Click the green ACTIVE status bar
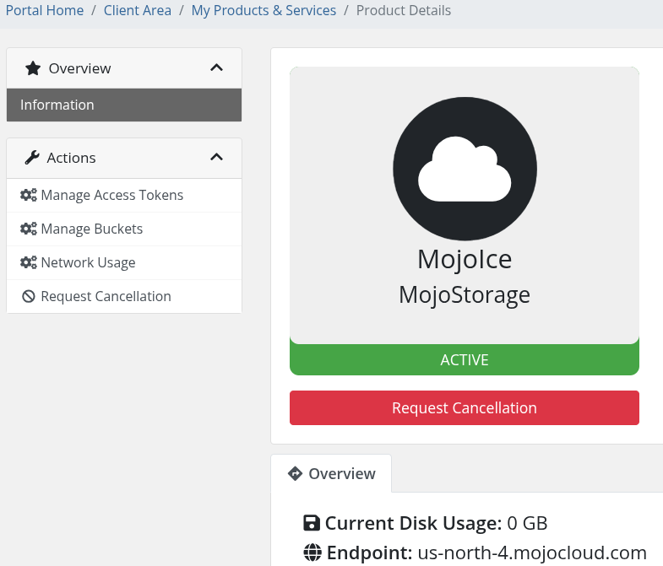The height and width of the screenshot is (566, 663). [465, 360]
